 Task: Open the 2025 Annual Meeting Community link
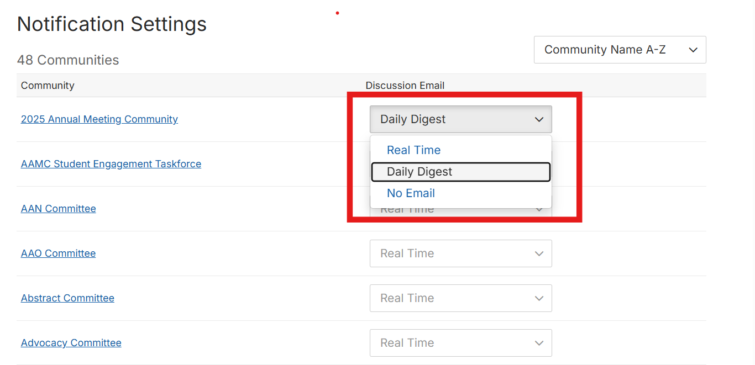(x=99, y=119)
